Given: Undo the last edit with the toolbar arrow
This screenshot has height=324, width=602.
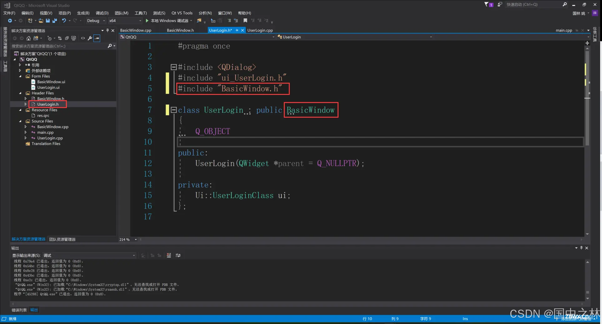Looking at the screenshot, I should point(64,21).
